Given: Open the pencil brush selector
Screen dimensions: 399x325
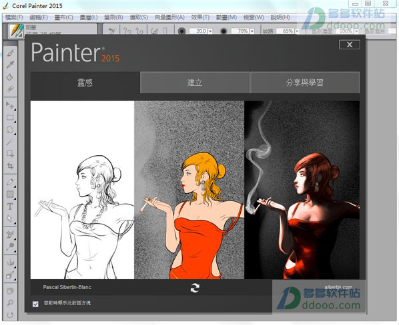Looking at the screenshot, I should click(17, 31).
